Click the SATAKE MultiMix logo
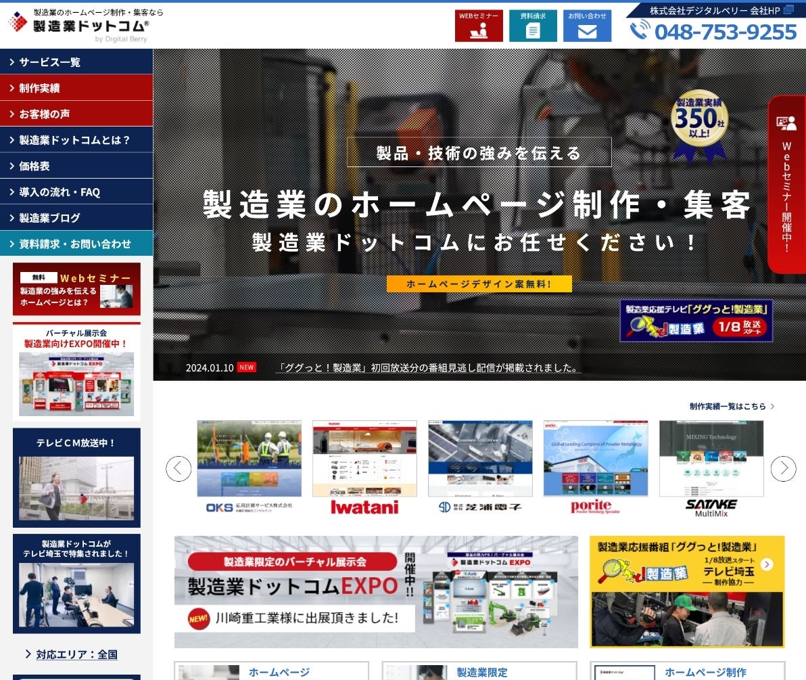806x680 pixels. pos(711,507)
